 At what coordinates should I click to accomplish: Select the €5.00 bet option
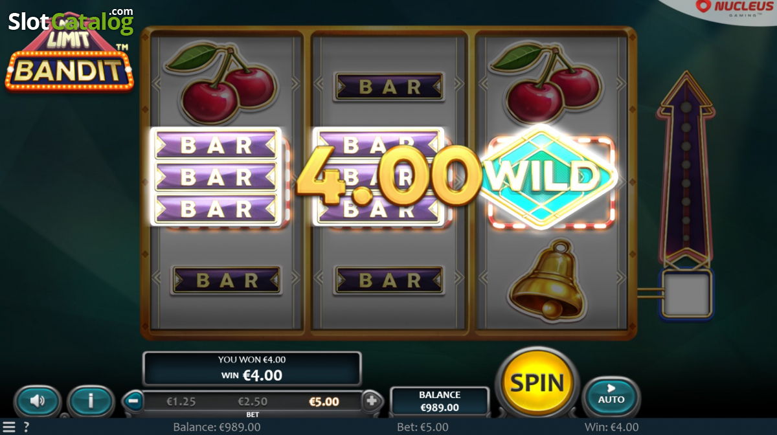pyautogui.click(x=324, y=401)
